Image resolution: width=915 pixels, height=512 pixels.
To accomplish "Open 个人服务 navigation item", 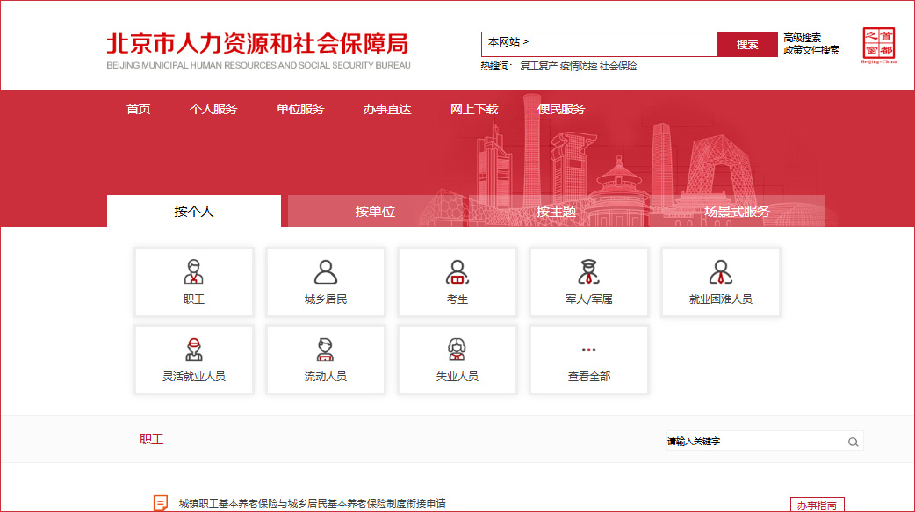I will 213,109.
